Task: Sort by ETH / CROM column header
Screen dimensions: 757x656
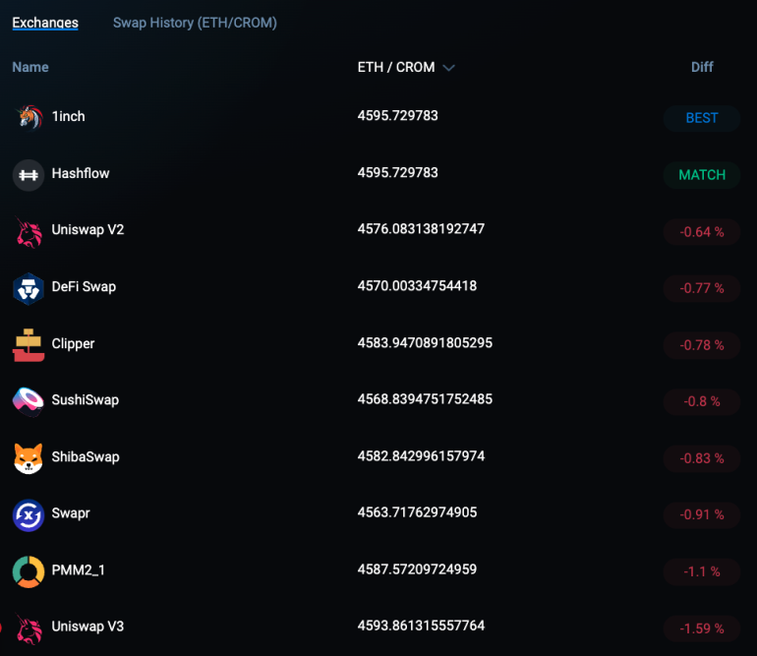Action: [396, 67]
